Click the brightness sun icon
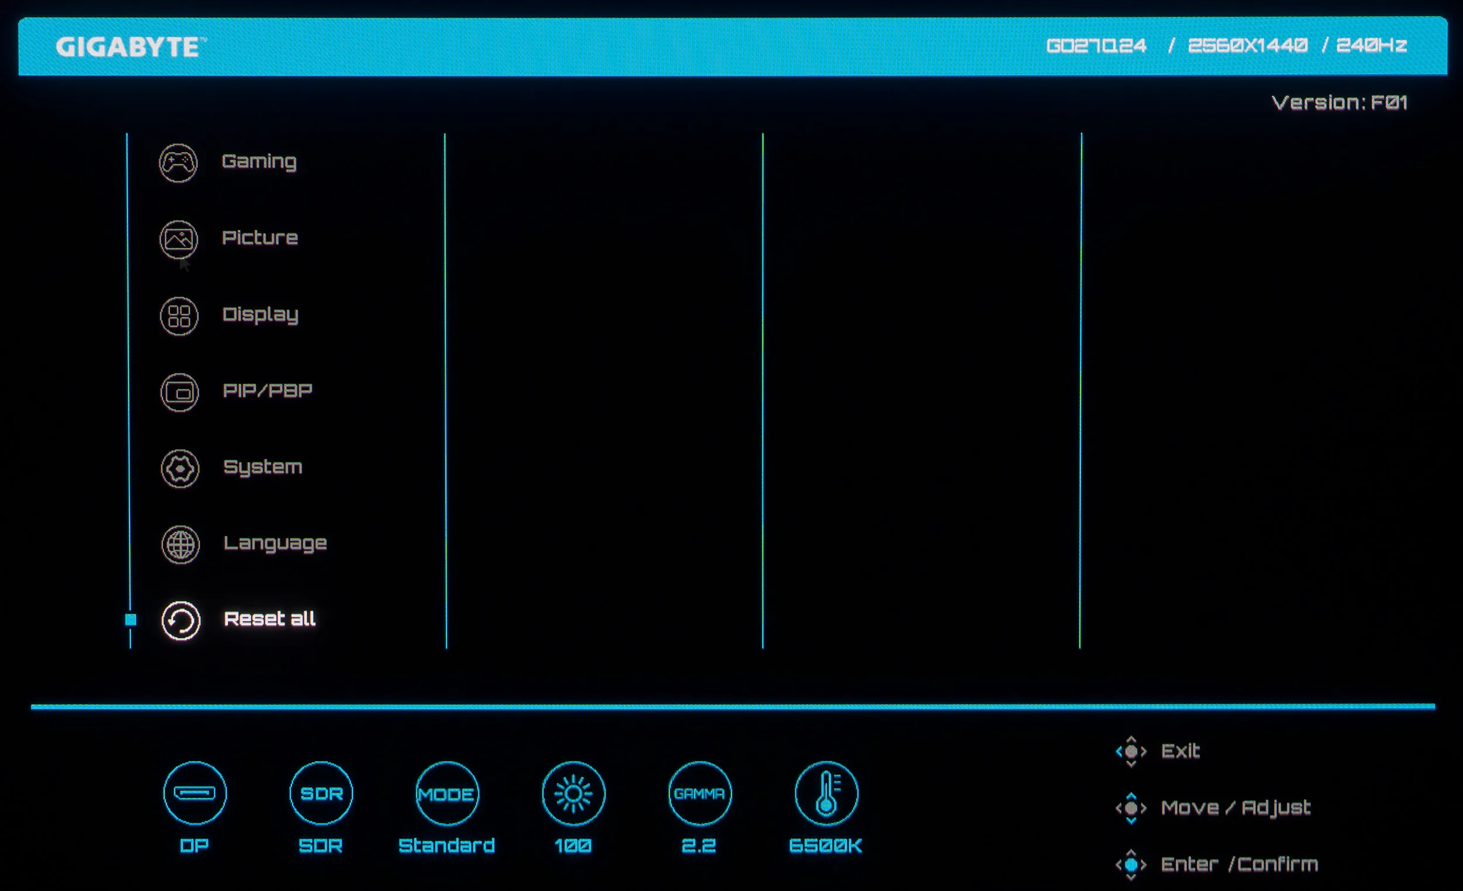Viewport: 1463px width, 891px height. click(573, 794)
